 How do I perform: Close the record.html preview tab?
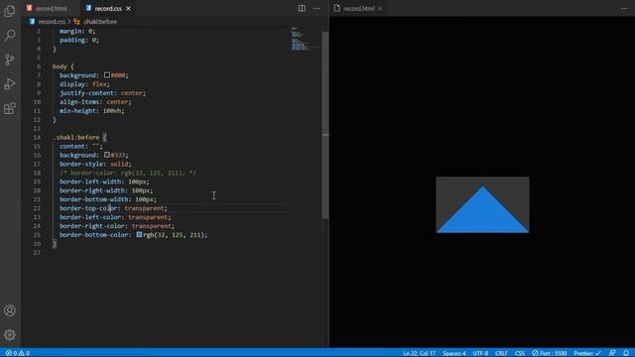[380, 8]
